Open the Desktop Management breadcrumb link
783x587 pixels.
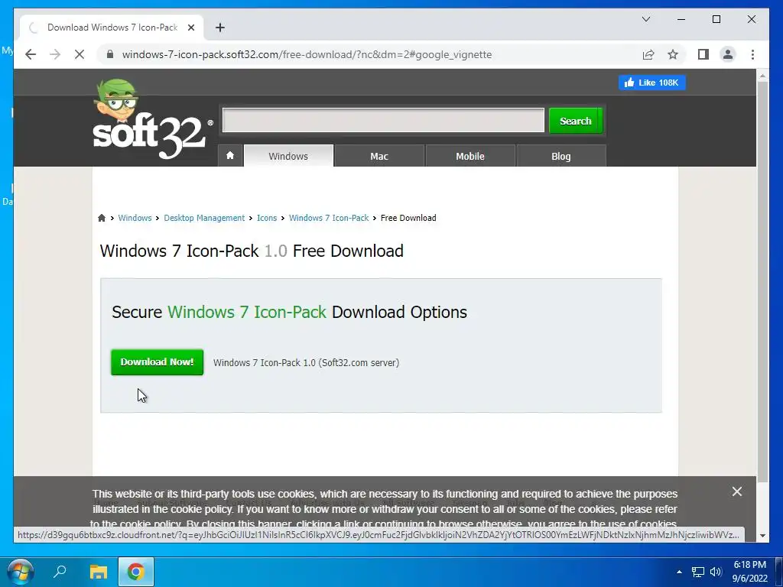[x=204, y=218]
